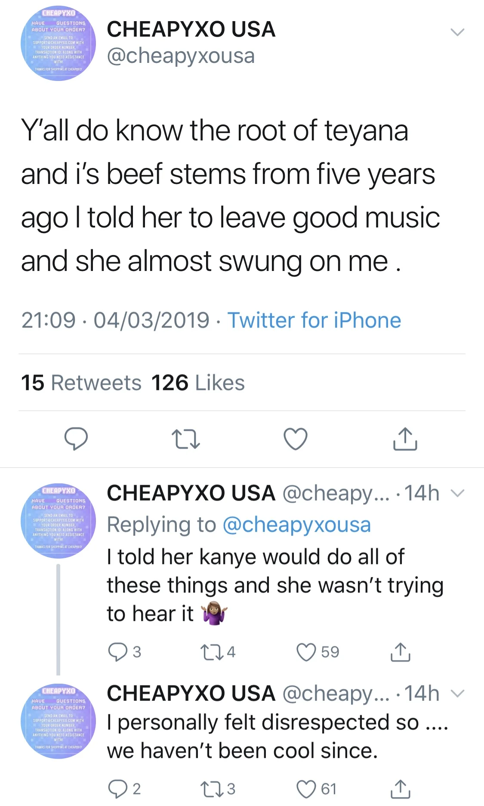The width and height of the screenshot is (484, 806).
Task: View the 15 Retweets list
Action: click(x=81, y=383)
